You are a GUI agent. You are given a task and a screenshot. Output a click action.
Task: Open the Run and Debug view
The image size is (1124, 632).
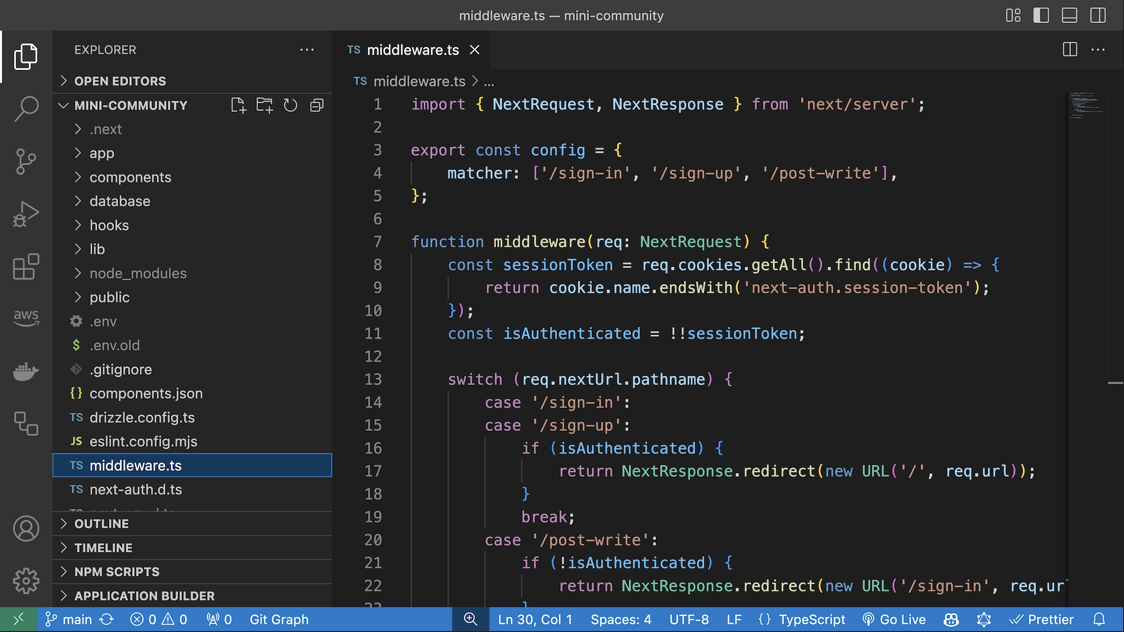(x=26, y=214)
